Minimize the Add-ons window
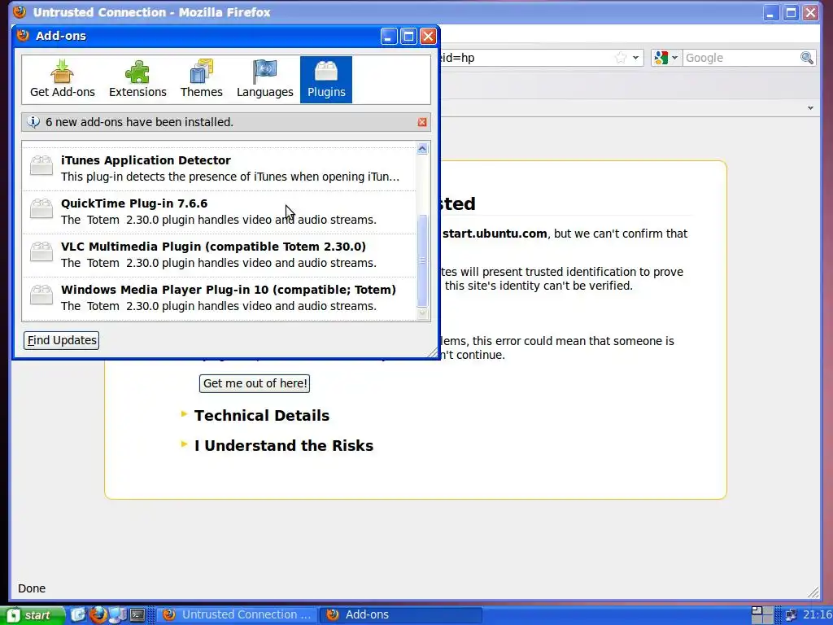The height and width of the screenshot is (625, 833). click(x=388, y=36)
